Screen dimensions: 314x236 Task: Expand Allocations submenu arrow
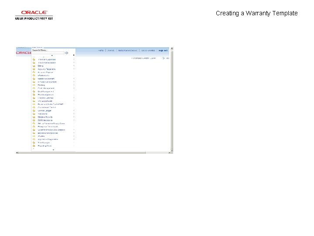point(74,114)
